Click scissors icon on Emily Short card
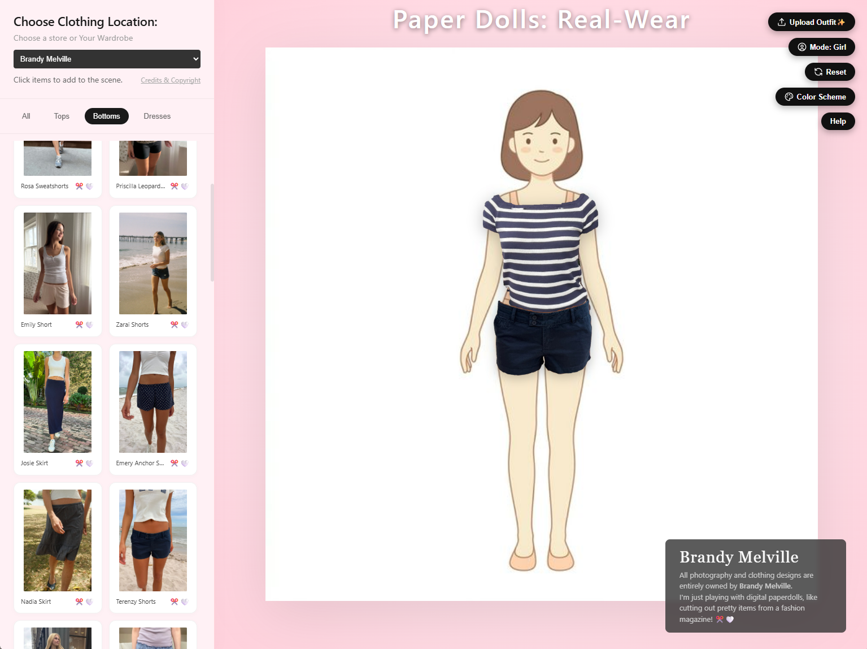 [x=79, y=324]
